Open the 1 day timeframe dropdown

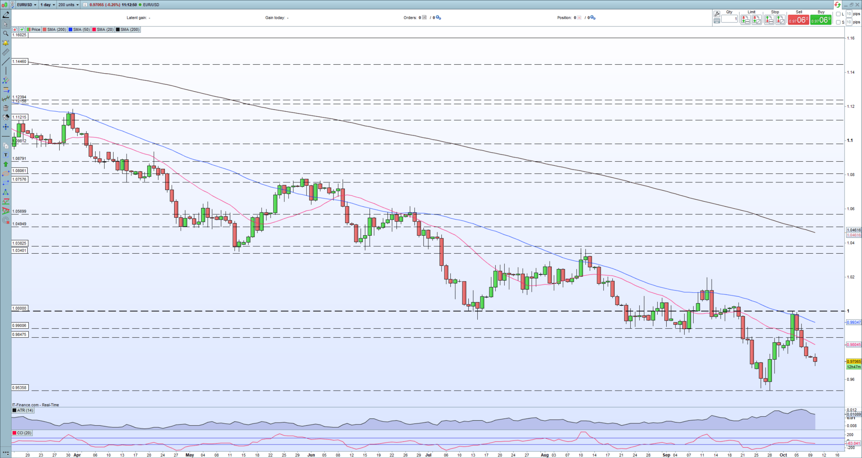(x=48, y=4)
